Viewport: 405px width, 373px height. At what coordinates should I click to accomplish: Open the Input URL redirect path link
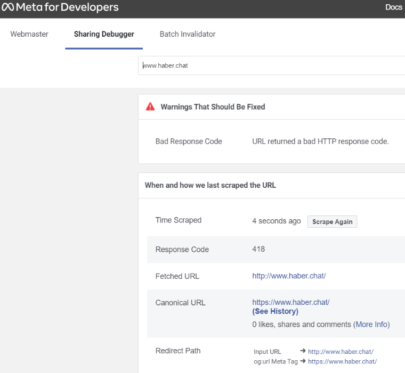341,352
